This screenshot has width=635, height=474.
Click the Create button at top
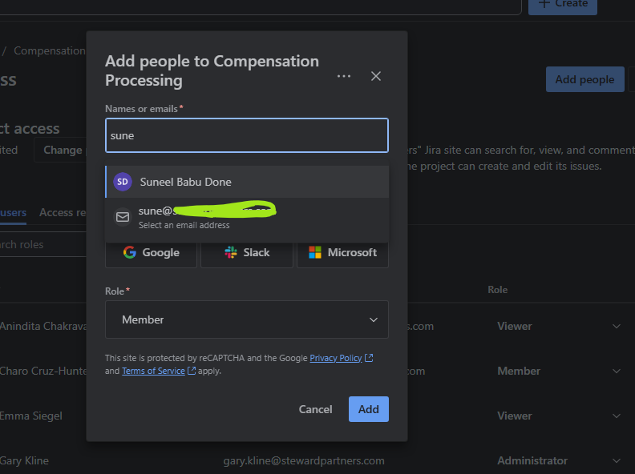tap(564, 4)
